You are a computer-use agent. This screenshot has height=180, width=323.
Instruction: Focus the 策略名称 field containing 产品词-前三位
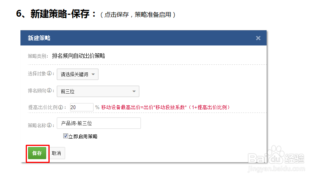pos(98,124)
